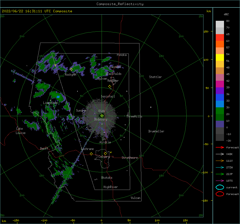Click the dBZ scale heading
This screenshot has height=224, width=240.
click(226, 14)
